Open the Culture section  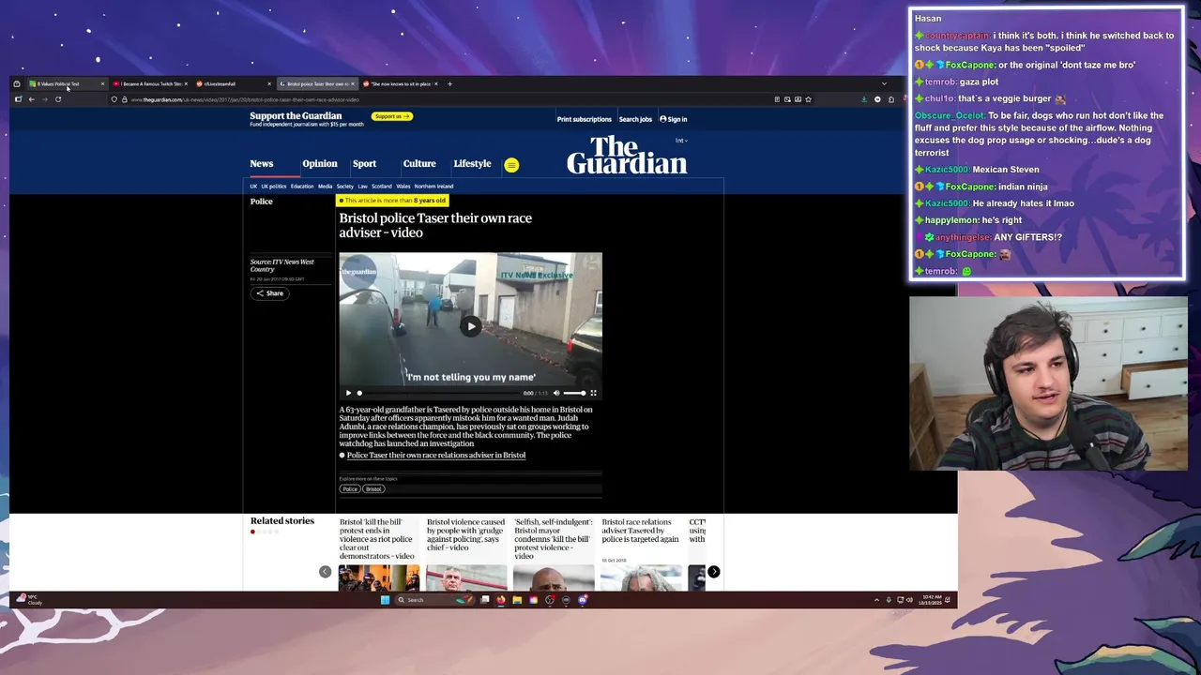tap(419, 164)
